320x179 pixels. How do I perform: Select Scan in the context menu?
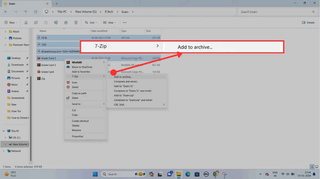pos(86,83)
